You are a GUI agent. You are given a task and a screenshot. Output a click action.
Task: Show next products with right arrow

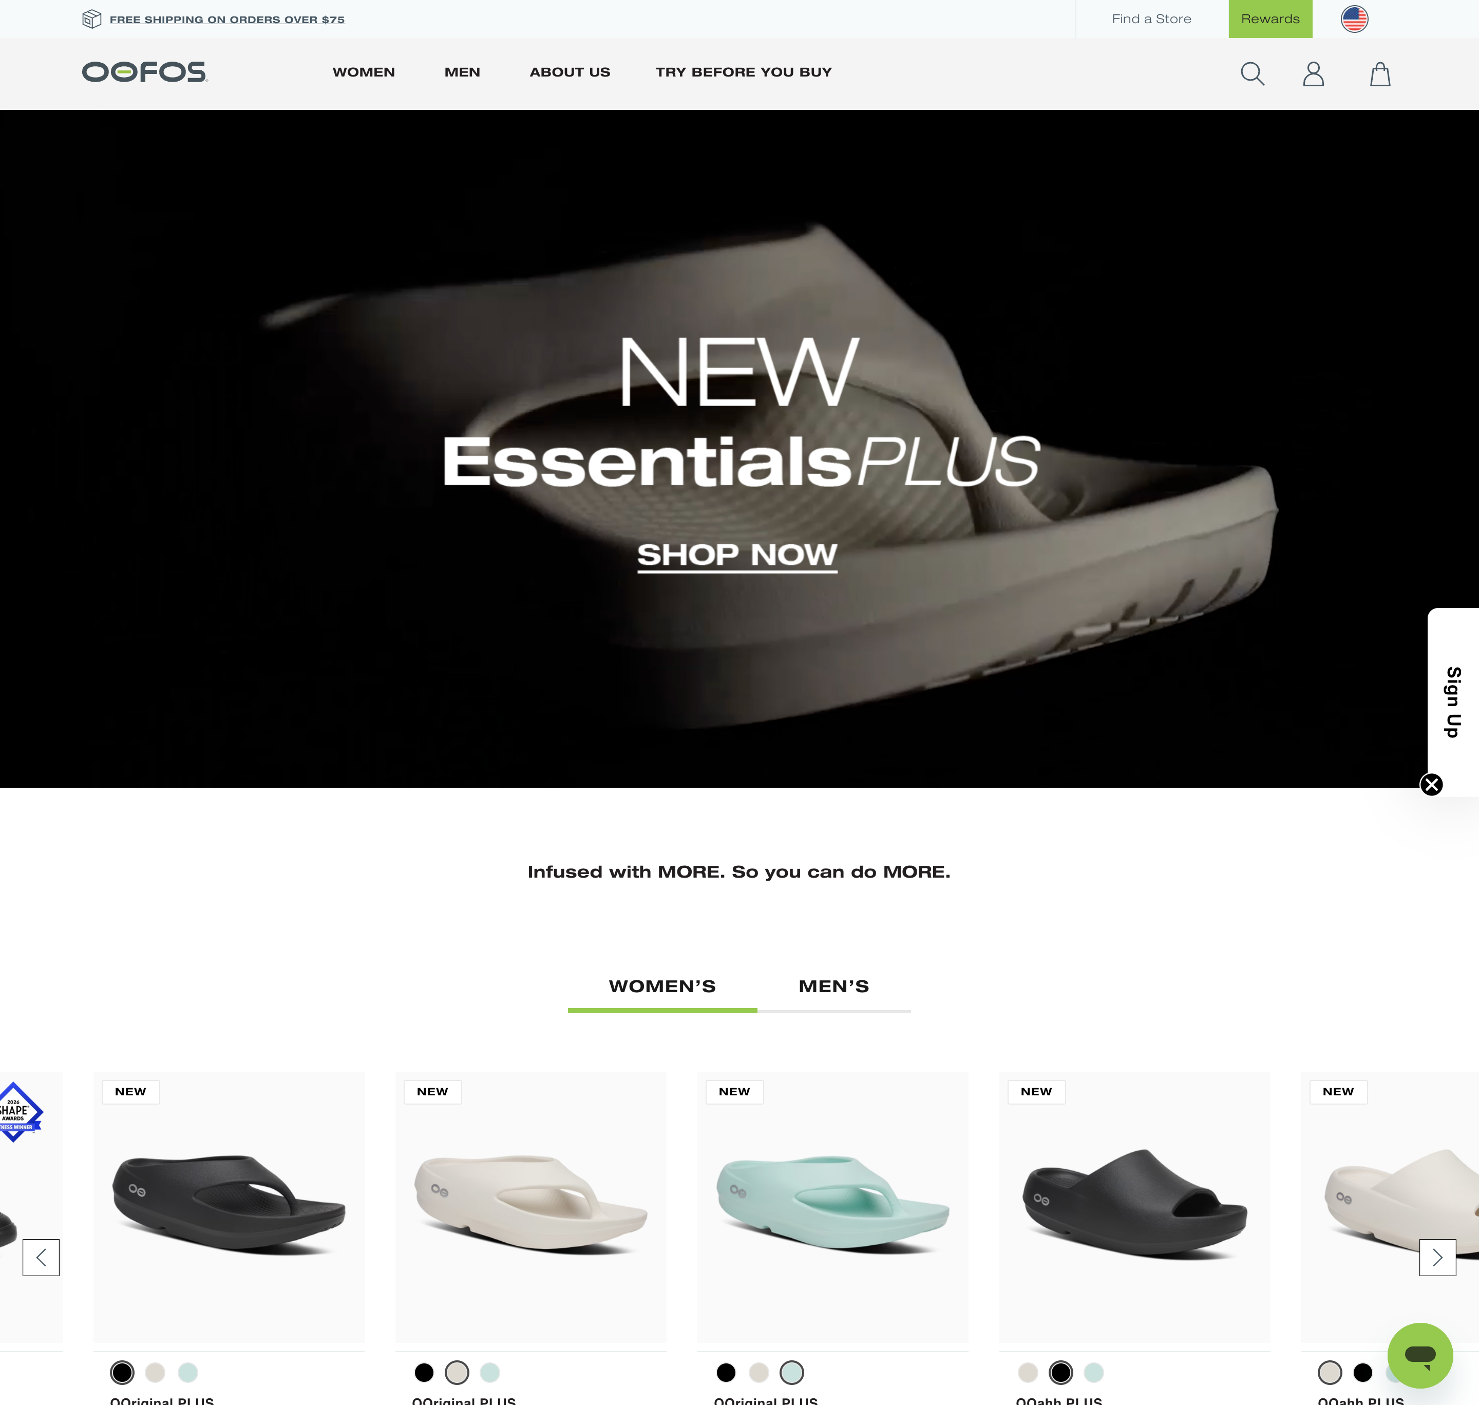pos(1437,1258)
